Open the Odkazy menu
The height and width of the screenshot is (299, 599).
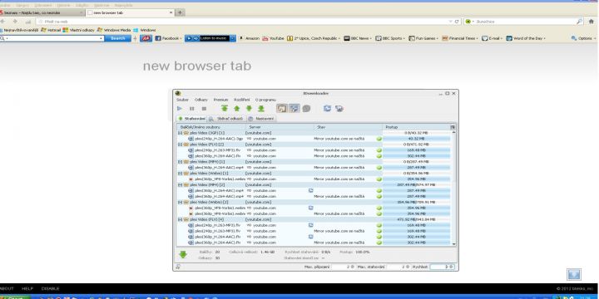click(x=201, y=100)
